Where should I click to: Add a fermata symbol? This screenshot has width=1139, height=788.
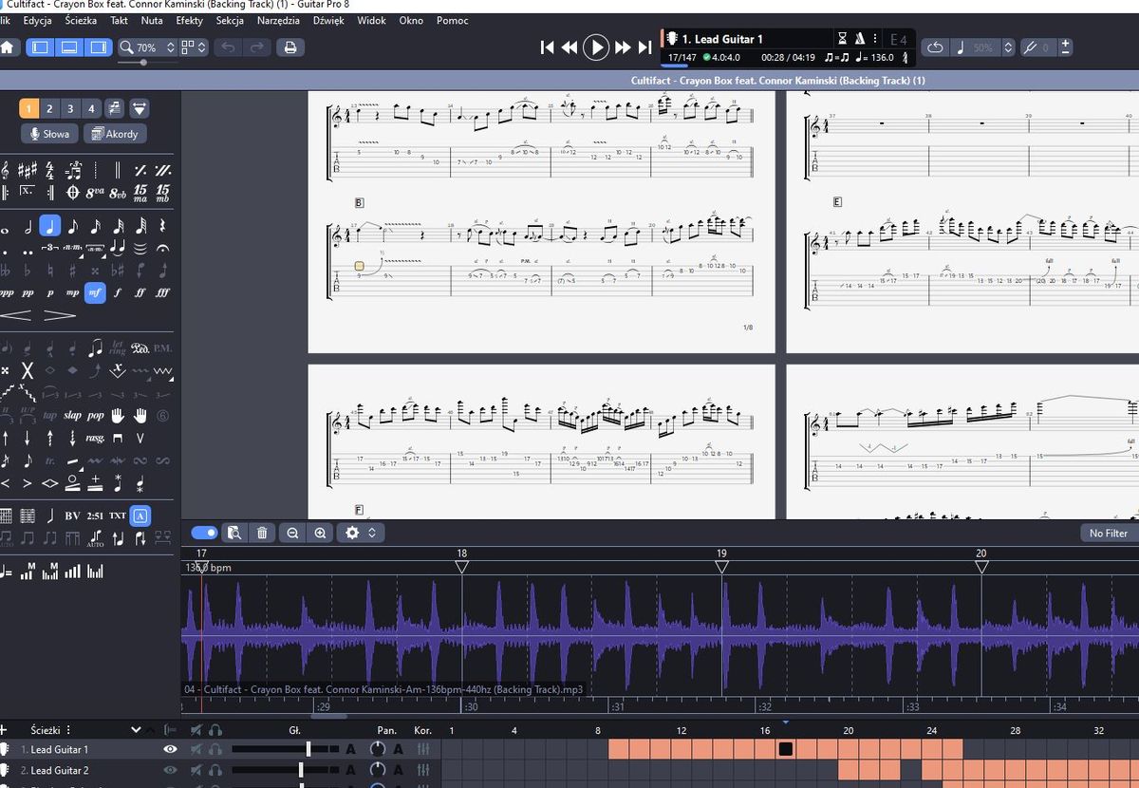[x=163, y=248]
